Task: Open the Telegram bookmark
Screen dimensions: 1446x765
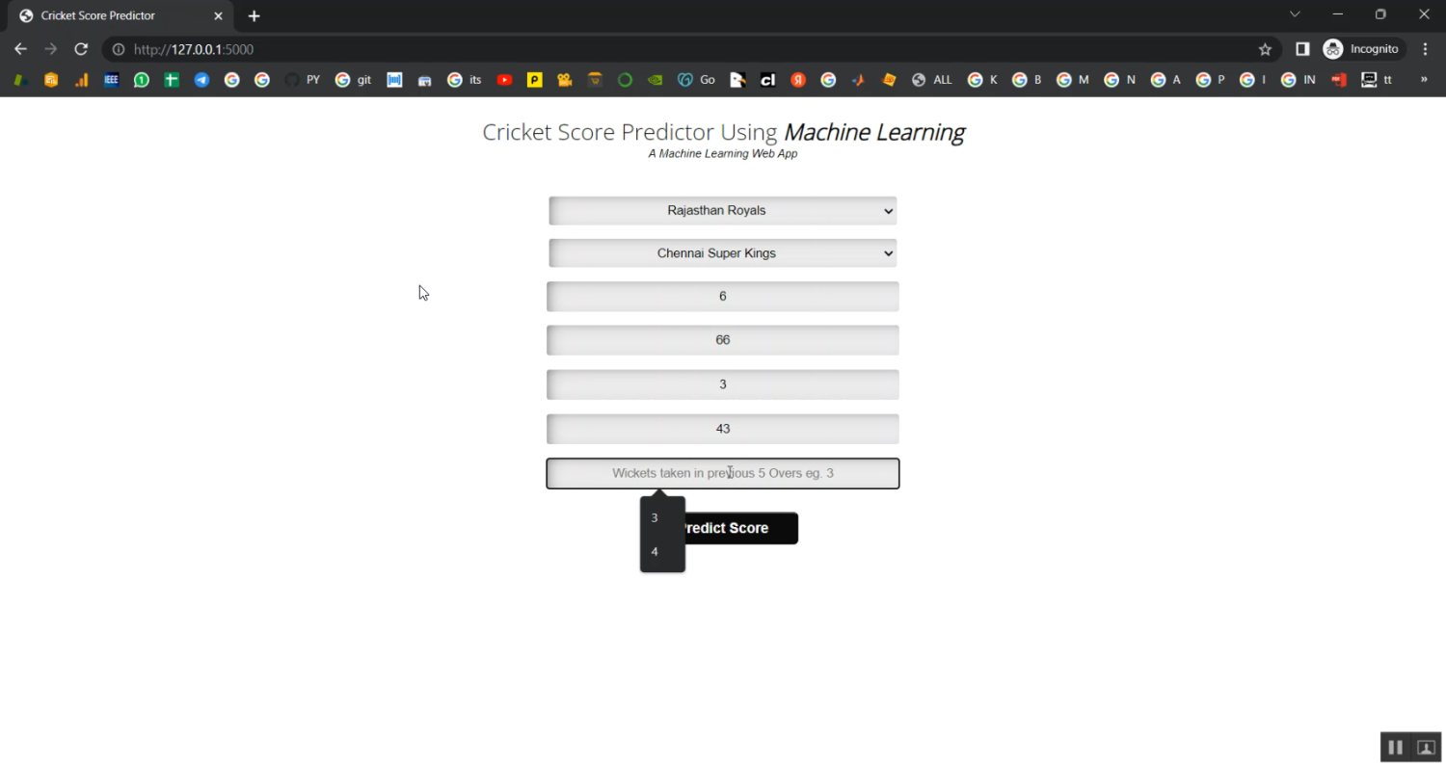Action: pyautogui.click(x=201, y=80)
